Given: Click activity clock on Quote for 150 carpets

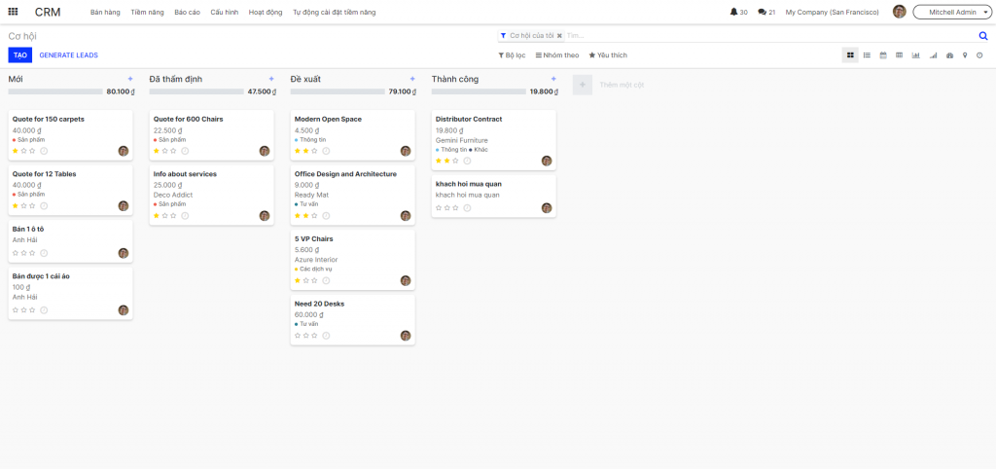Looking at the screenshot, I should click(44, 151).
